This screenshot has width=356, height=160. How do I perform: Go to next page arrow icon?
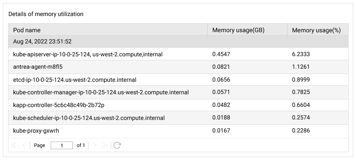[95, 145]
